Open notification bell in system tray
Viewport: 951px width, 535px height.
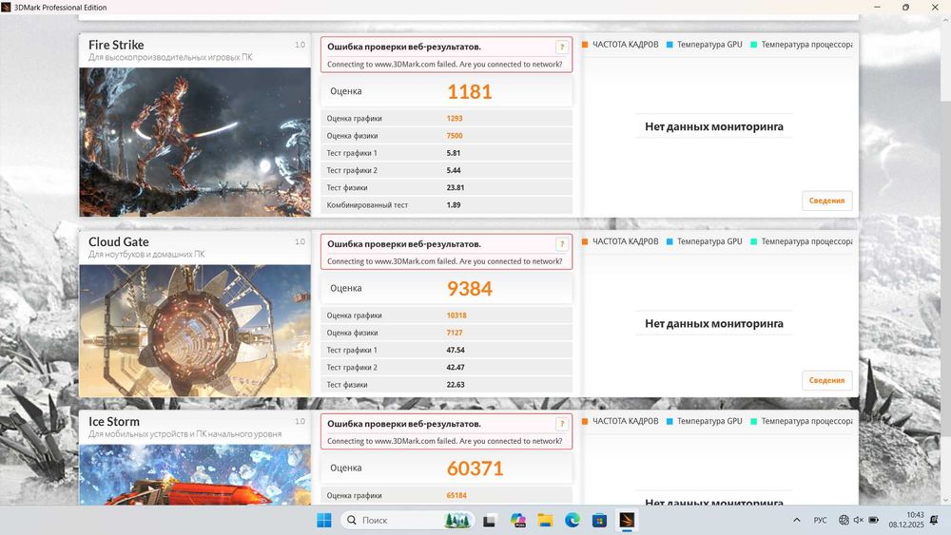935,520
